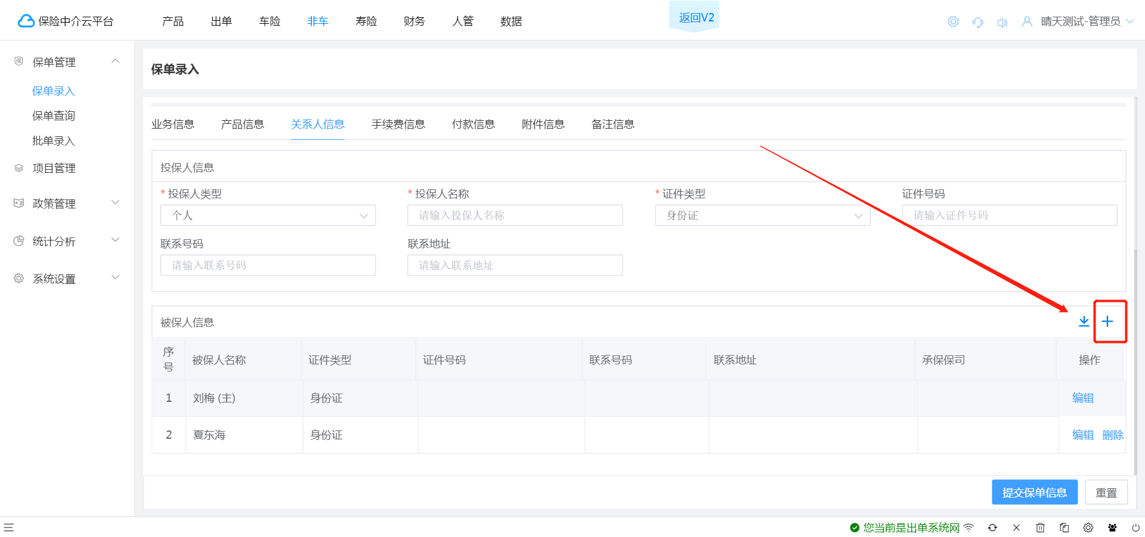Collapse the 保单管理 sidebar group
The width and height of the screenshot is (1145, 537).
(x=116, y=61)
